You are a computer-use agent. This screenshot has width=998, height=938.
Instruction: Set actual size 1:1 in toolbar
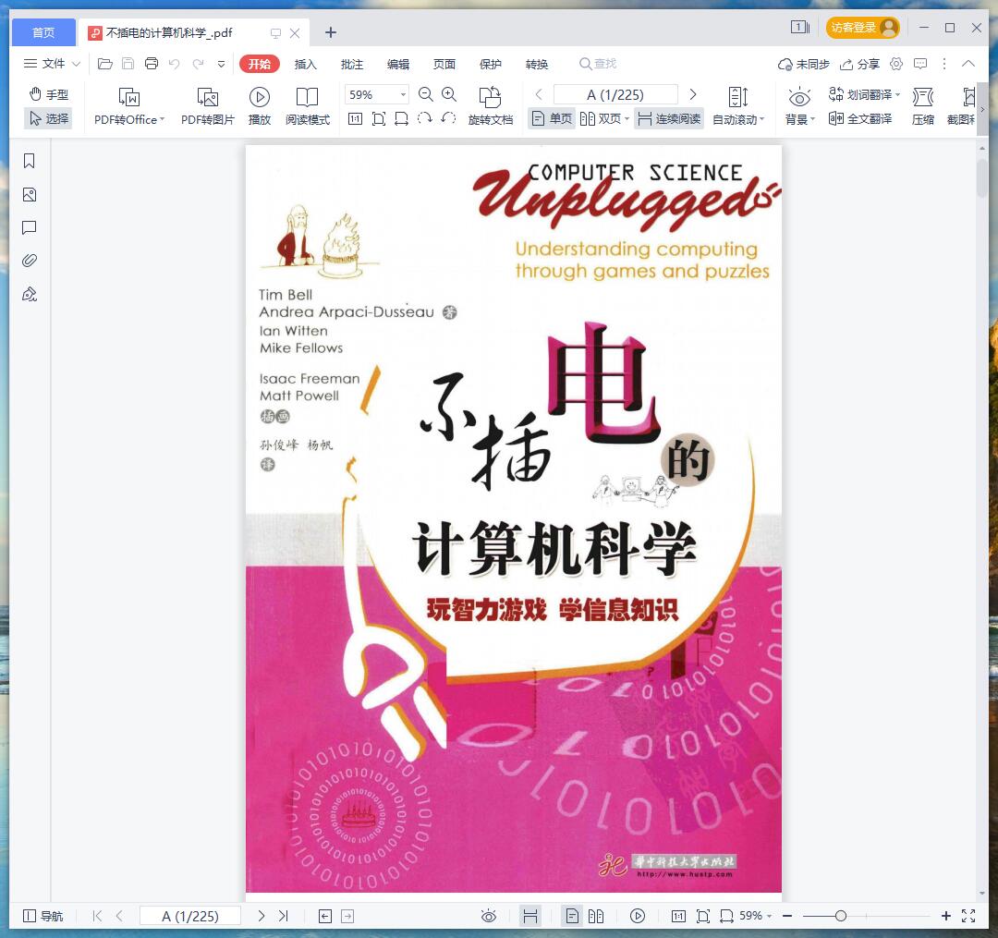[x=355, y=119]
